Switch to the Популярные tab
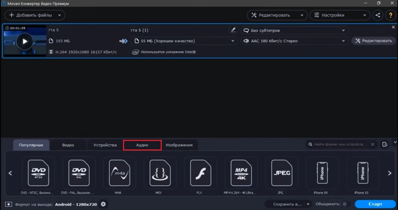This screenshot has height=210, width=398. (x=31, y=145)
